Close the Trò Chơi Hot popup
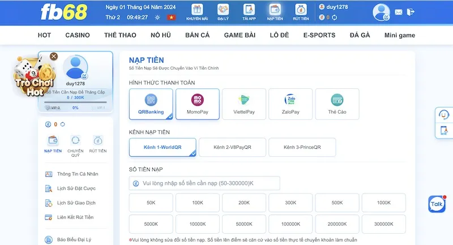The height and width of the screenshot is (245, 453). 54,56
